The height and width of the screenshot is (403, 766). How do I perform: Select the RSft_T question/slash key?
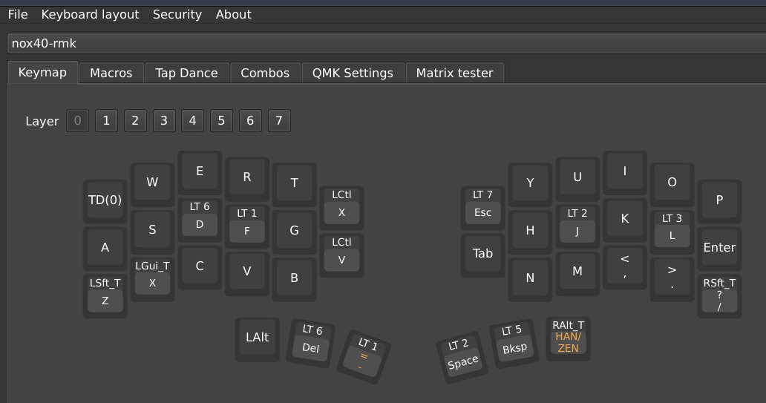720,296
